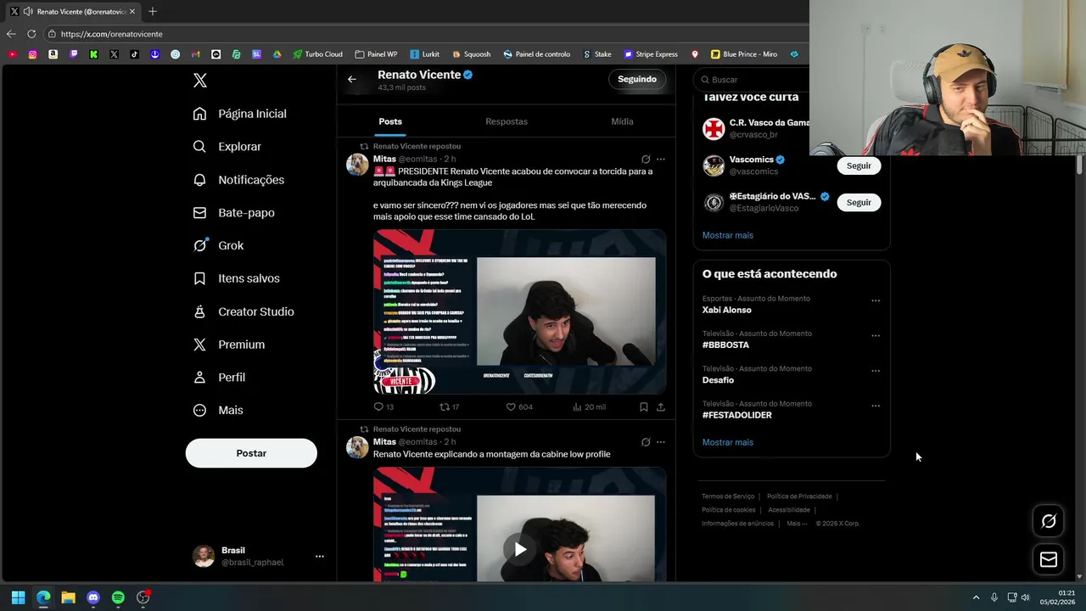View analytics of post with 20 mil views

tap(589, 407)
